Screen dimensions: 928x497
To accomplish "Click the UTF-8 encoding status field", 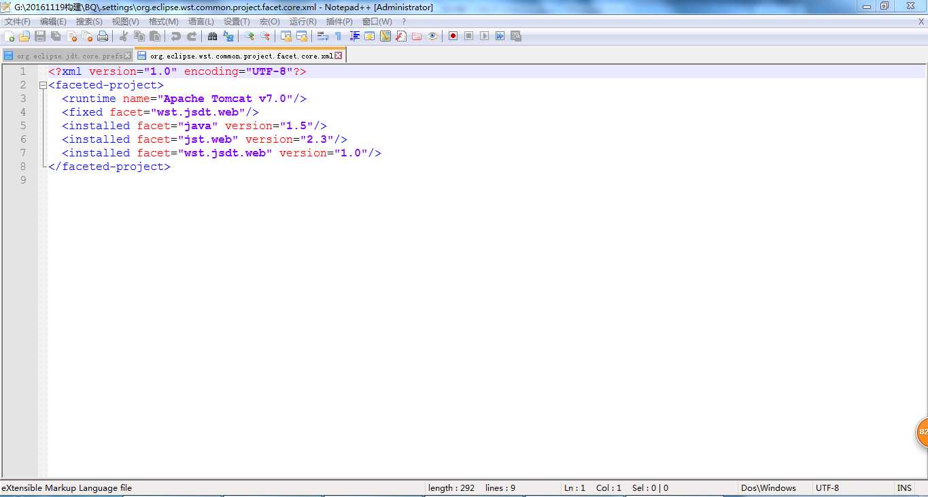I will [827, 488].
